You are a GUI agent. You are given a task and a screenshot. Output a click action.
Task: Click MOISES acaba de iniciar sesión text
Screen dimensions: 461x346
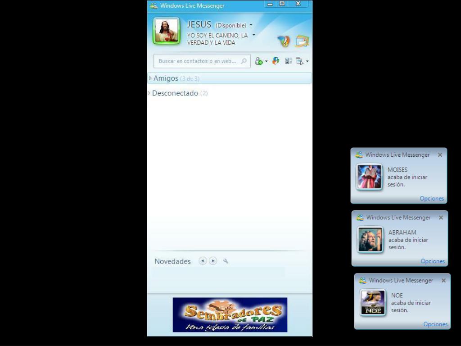407,177
